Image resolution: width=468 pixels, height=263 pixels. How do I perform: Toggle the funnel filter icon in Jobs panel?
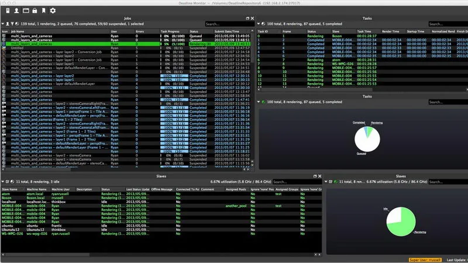(x=12, y=24)
